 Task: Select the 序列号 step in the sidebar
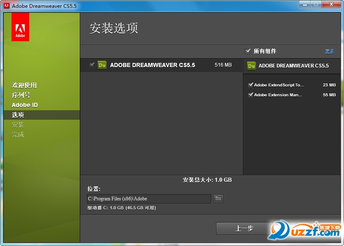click(21, 95)
